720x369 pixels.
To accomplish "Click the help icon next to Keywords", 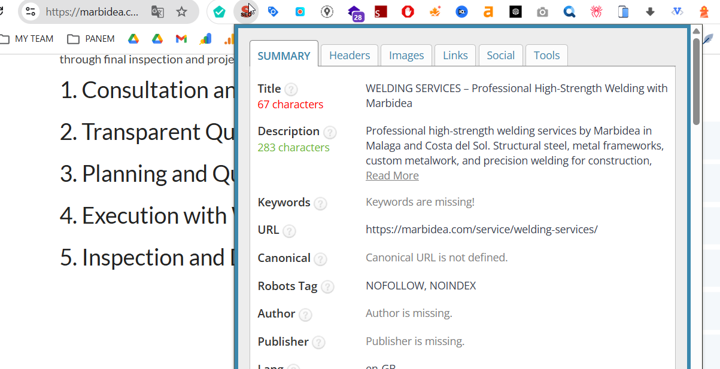I will tap(321, 203).
